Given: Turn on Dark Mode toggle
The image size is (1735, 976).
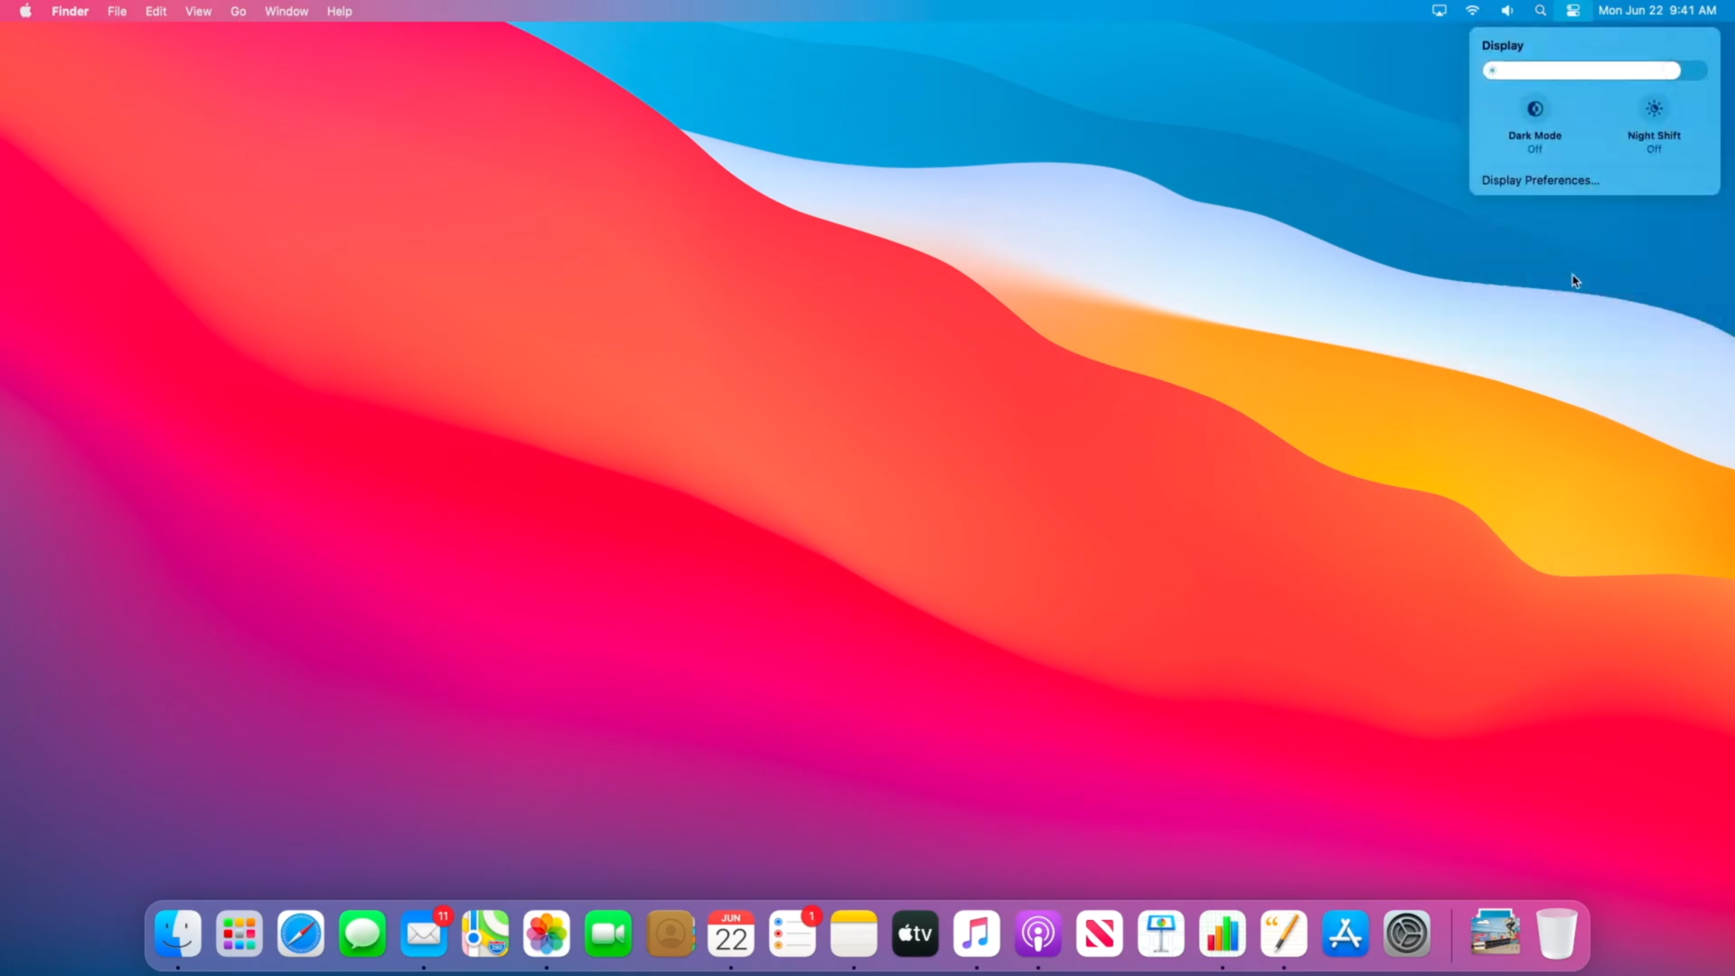Looking at the screenshot, I should 1534,109.
